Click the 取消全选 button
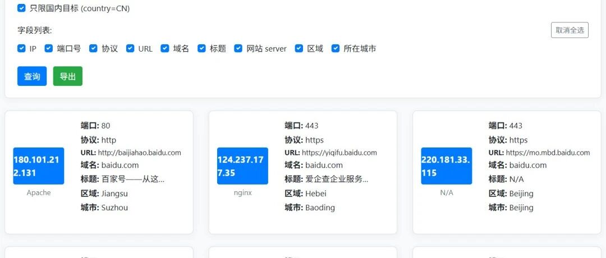606x258 pixels. click(570, 30)
